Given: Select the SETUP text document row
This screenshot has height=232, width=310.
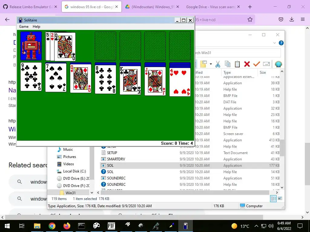Looking at the screenshot, I should click(x=190, y=153).
